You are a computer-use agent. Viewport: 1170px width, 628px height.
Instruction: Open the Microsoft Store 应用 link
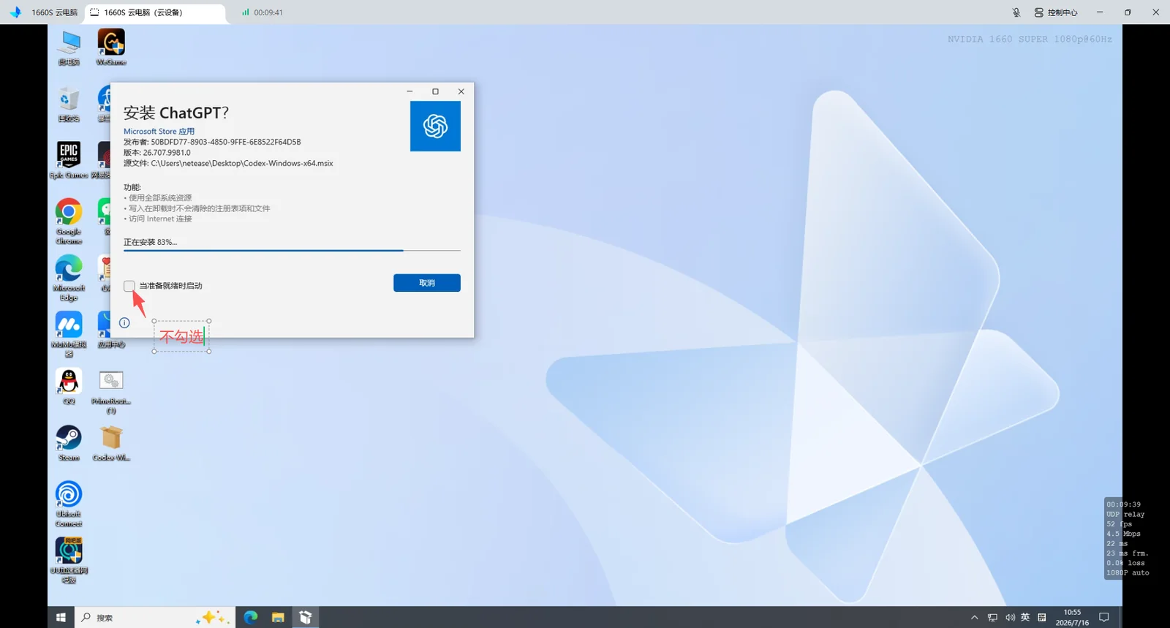pyautogui.click(x=159, y=132)
